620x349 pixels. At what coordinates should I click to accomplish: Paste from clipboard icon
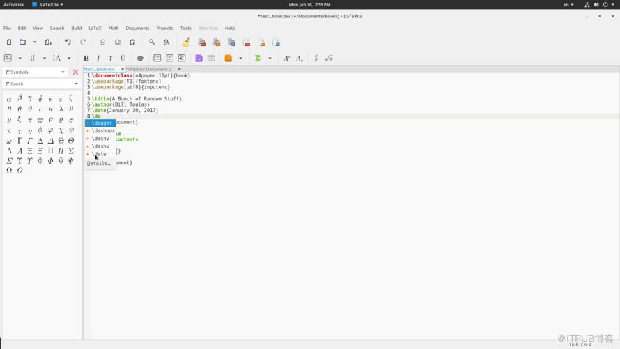click(132, 42)
